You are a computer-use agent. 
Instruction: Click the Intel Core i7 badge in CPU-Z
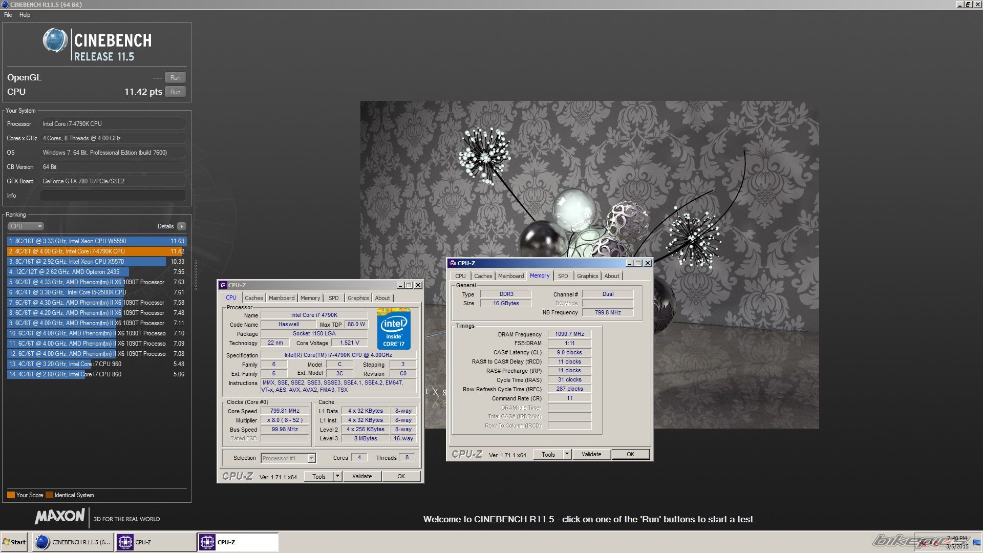click(394, 329)
